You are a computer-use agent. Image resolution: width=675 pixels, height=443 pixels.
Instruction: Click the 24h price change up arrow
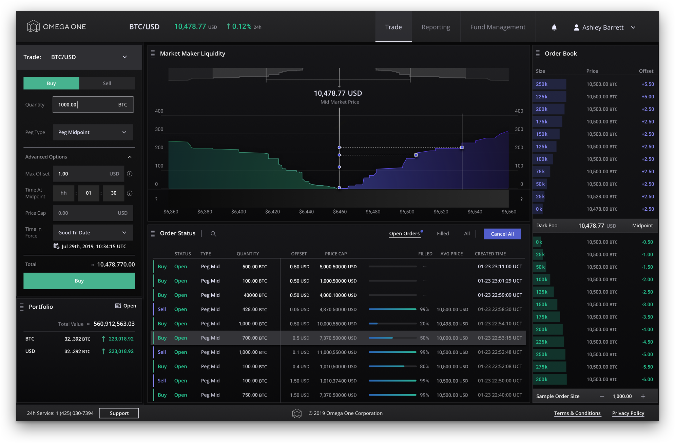click(228, 26)
